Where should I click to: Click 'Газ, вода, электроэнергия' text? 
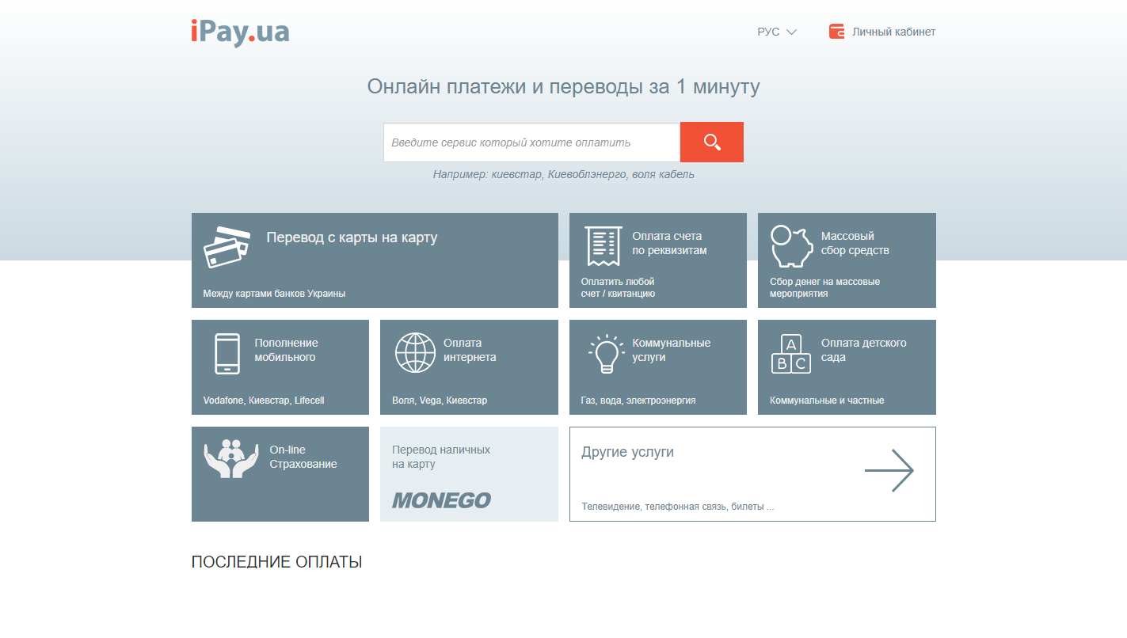coord(638,401)
